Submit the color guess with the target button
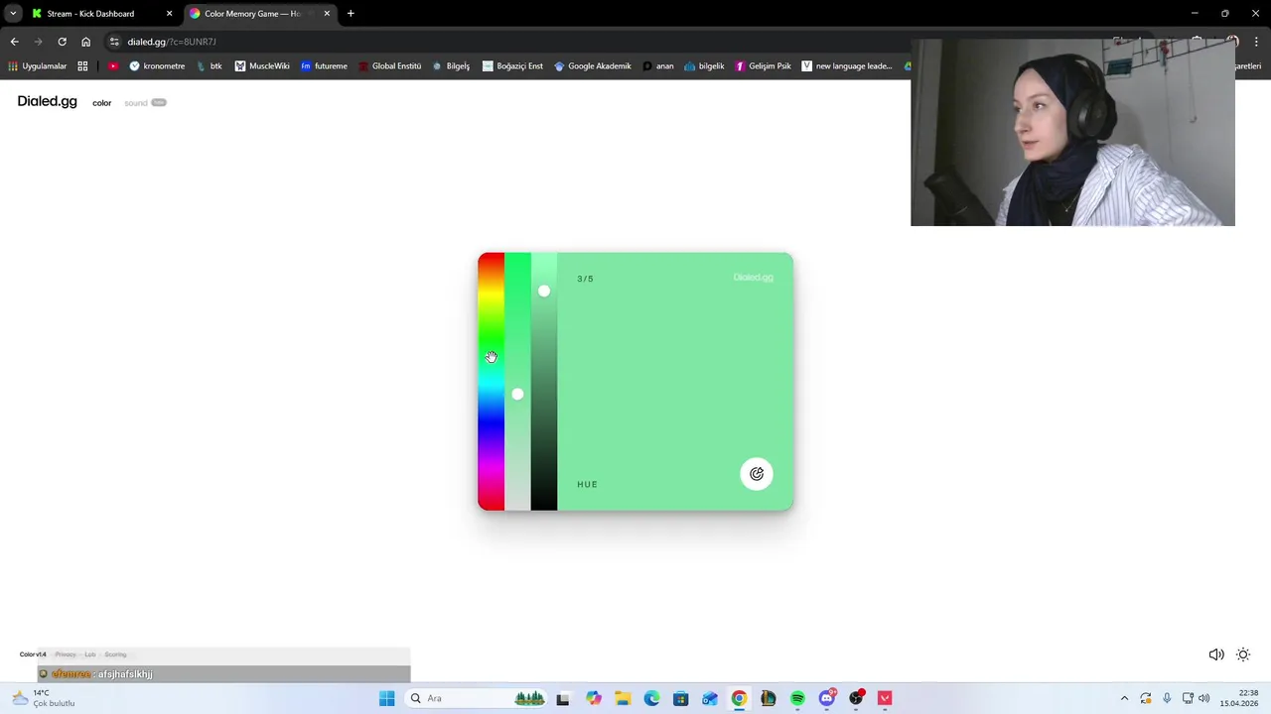 pyautogui.click(x=757, y=474)
